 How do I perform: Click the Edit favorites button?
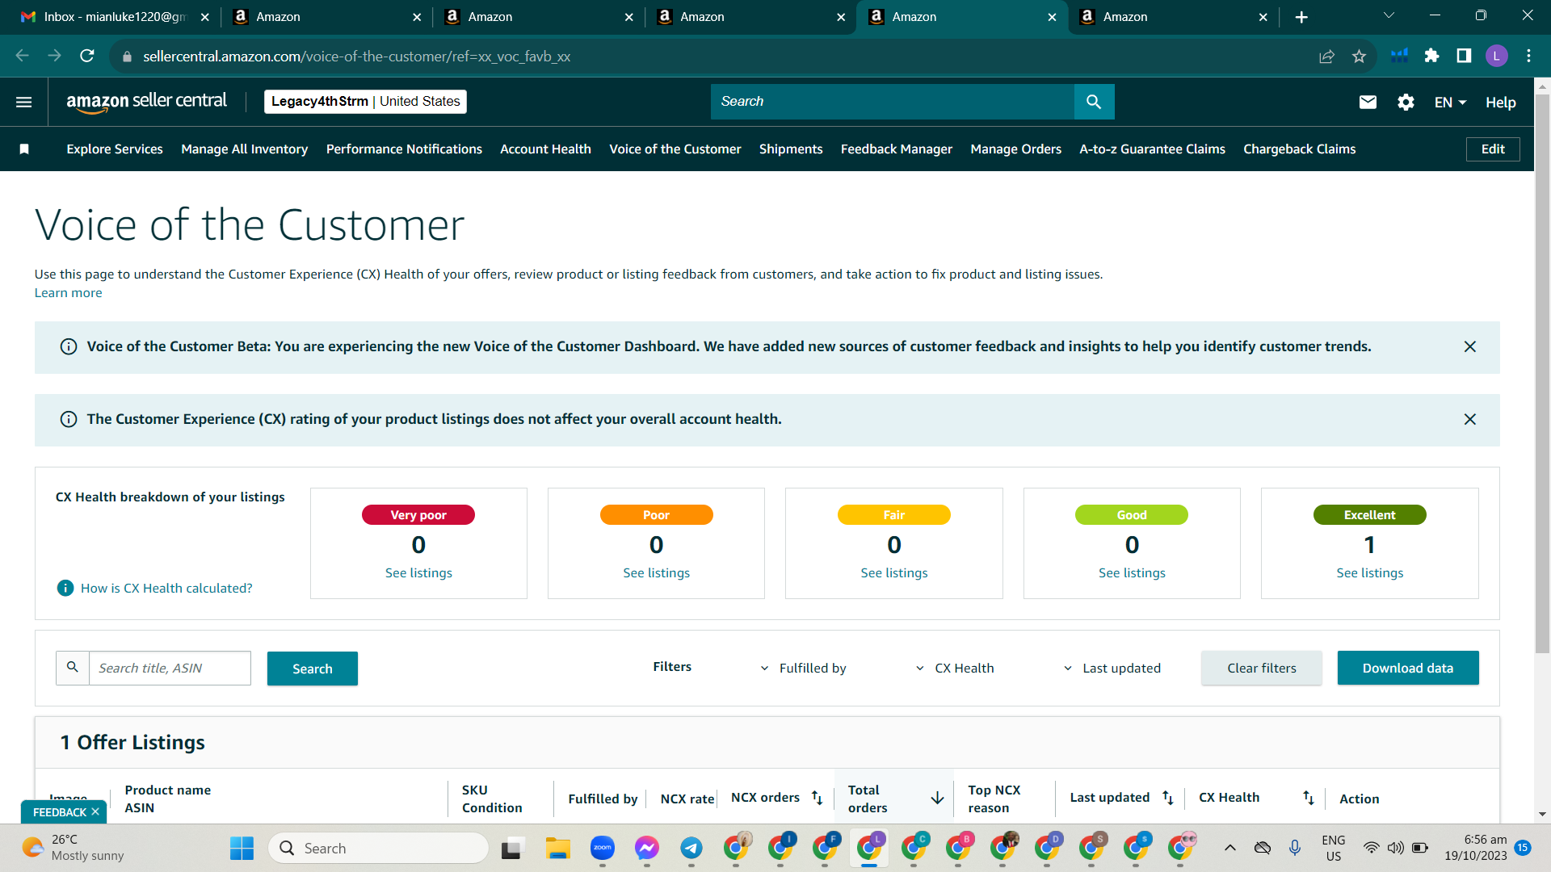click(1493, 149)
